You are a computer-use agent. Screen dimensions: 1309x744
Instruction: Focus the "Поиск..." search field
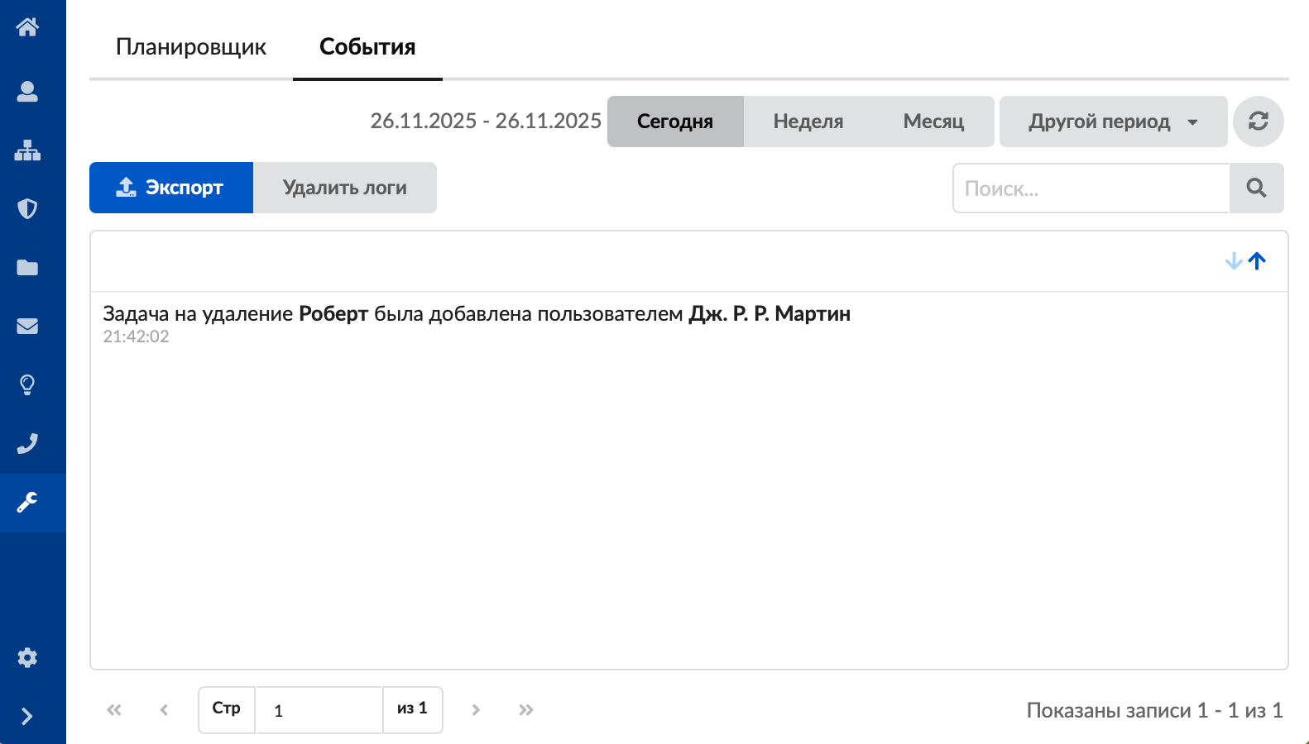1091,188
